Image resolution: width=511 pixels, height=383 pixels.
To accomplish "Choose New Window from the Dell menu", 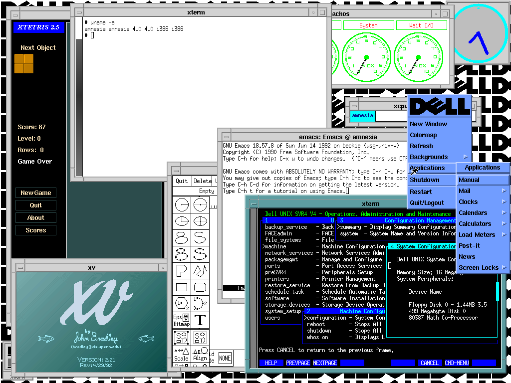I will 439,124.
